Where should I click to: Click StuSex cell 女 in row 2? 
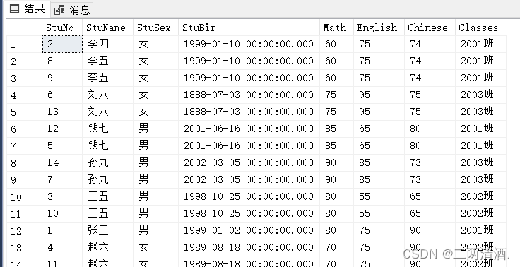155,61
